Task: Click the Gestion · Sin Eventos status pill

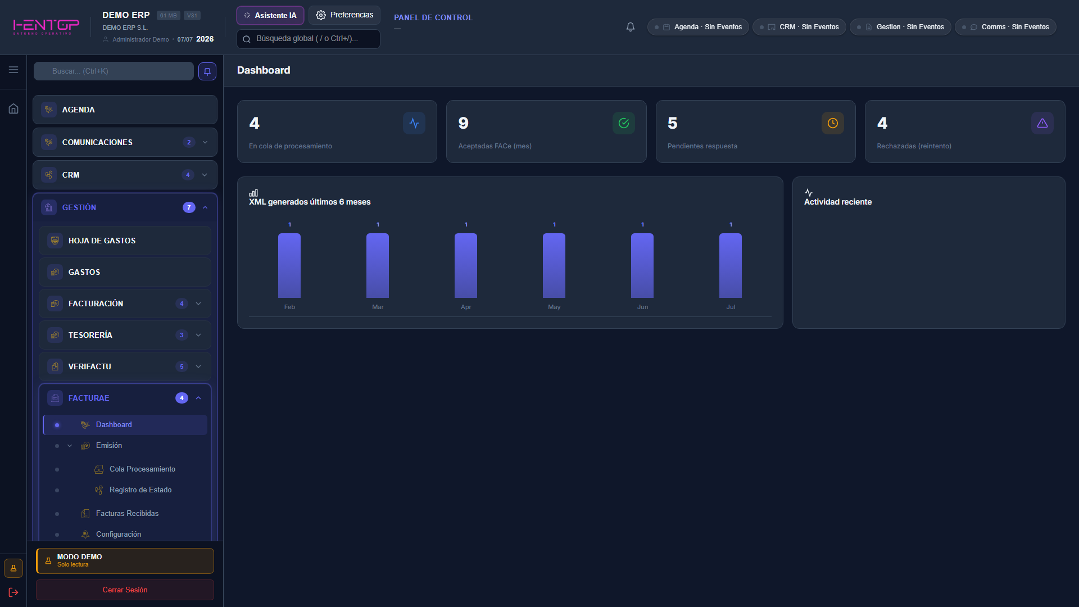Action: point(900,27)
